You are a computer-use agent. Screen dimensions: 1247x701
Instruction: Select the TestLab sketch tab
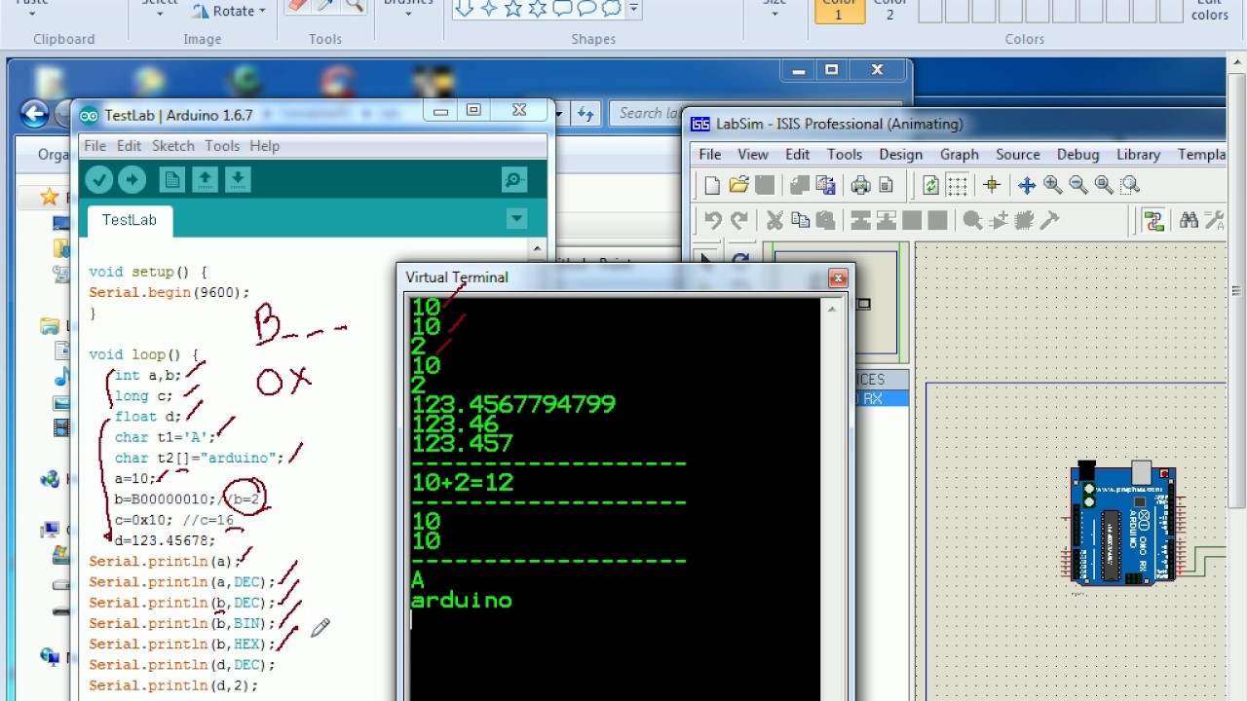130,220
